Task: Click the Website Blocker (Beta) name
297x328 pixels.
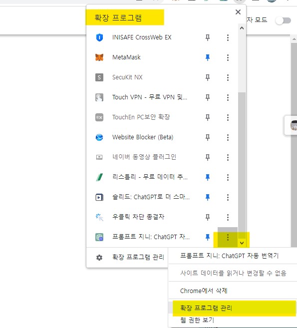Action: [143, 137]
